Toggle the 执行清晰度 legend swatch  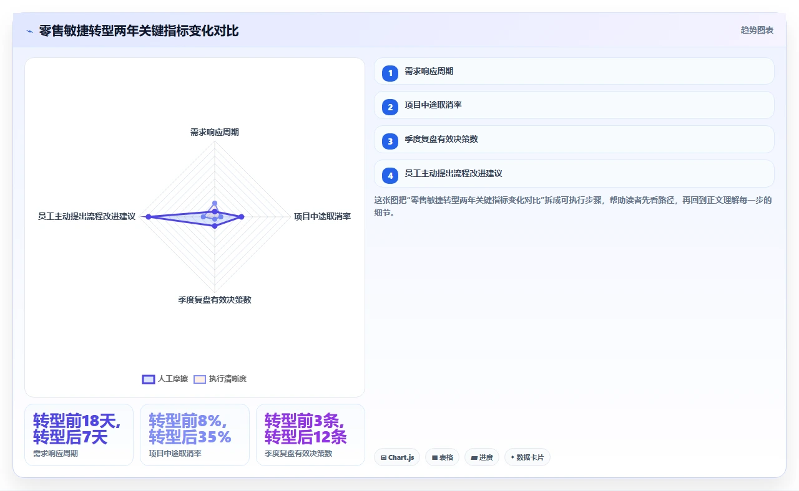[x=200, y=379]
